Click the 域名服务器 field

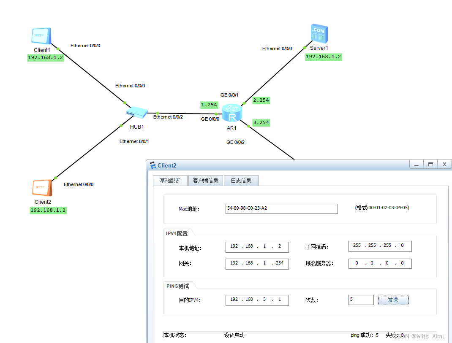tap(379, 263)
